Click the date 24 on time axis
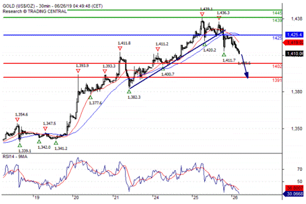The height and width of the screenshot is (204, 306). coord(156,198)
